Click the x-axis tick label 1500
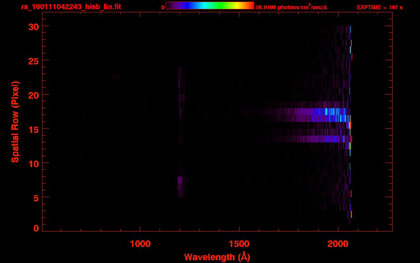Image resolution: width=420 pixels, height=263 pixels. click(239, 243)
